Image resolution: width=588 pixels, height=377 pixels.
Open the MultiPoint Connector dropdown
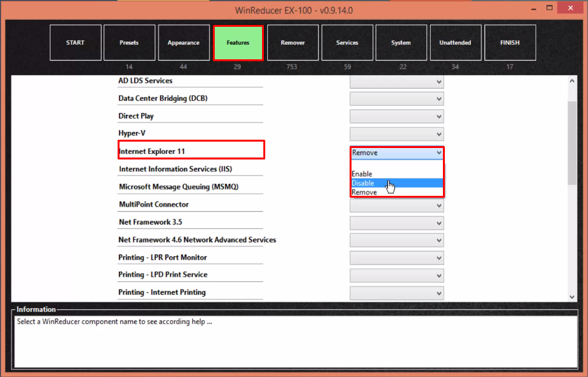[x=397, y=205]
